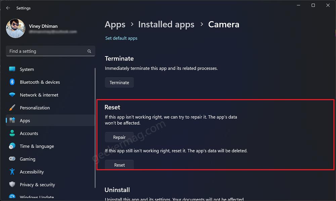This screenshot has width=336, height=201.
Task: Open Time & language settings
Action: click(x=50, y=146)
